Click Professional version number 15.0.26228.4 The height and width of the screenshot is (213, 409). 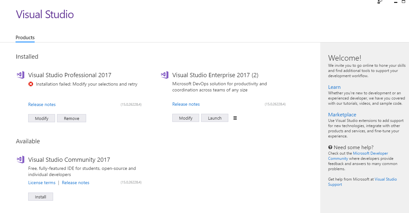pyautogui.click(x=131, y=104)
